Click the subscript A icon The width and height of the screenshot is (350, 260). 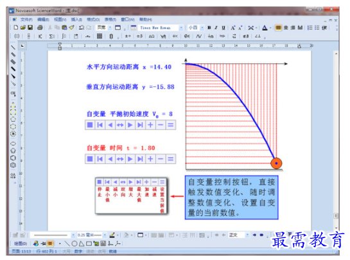point(240,28)
